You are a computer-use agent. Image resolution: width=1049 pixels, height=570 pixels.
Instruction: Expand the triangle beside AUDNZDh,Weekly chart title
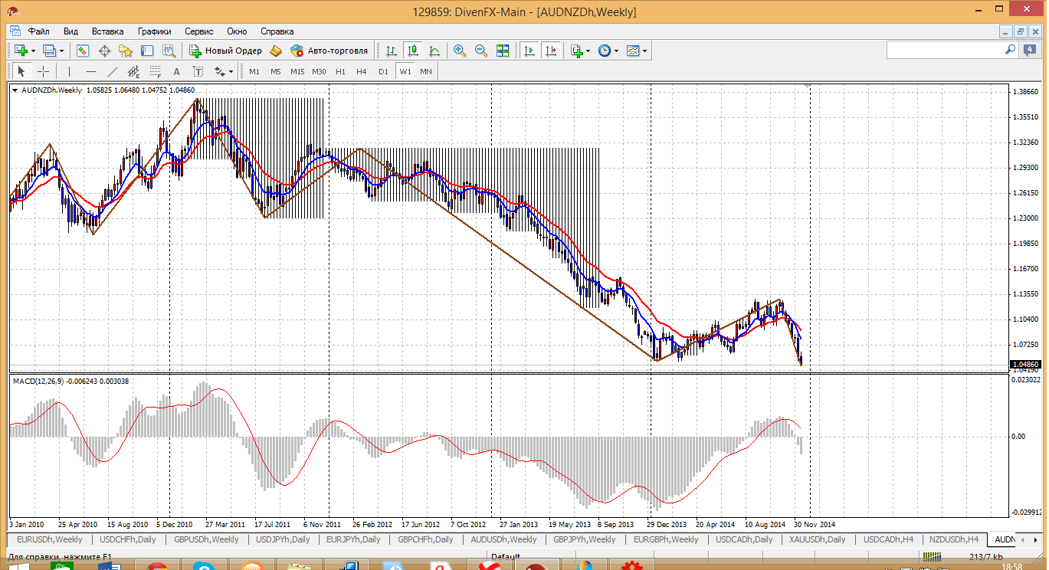(15, 90)
